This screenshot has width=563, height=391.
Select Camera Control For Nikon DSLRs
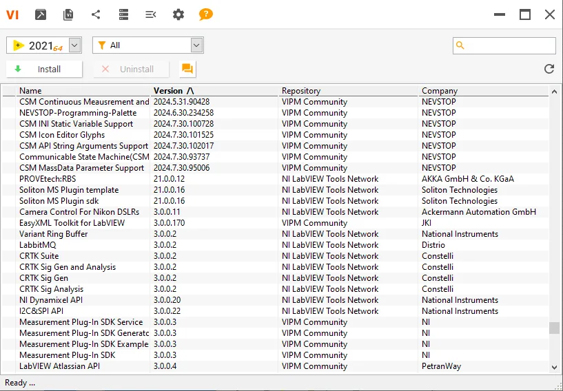(x=276, y=212)
